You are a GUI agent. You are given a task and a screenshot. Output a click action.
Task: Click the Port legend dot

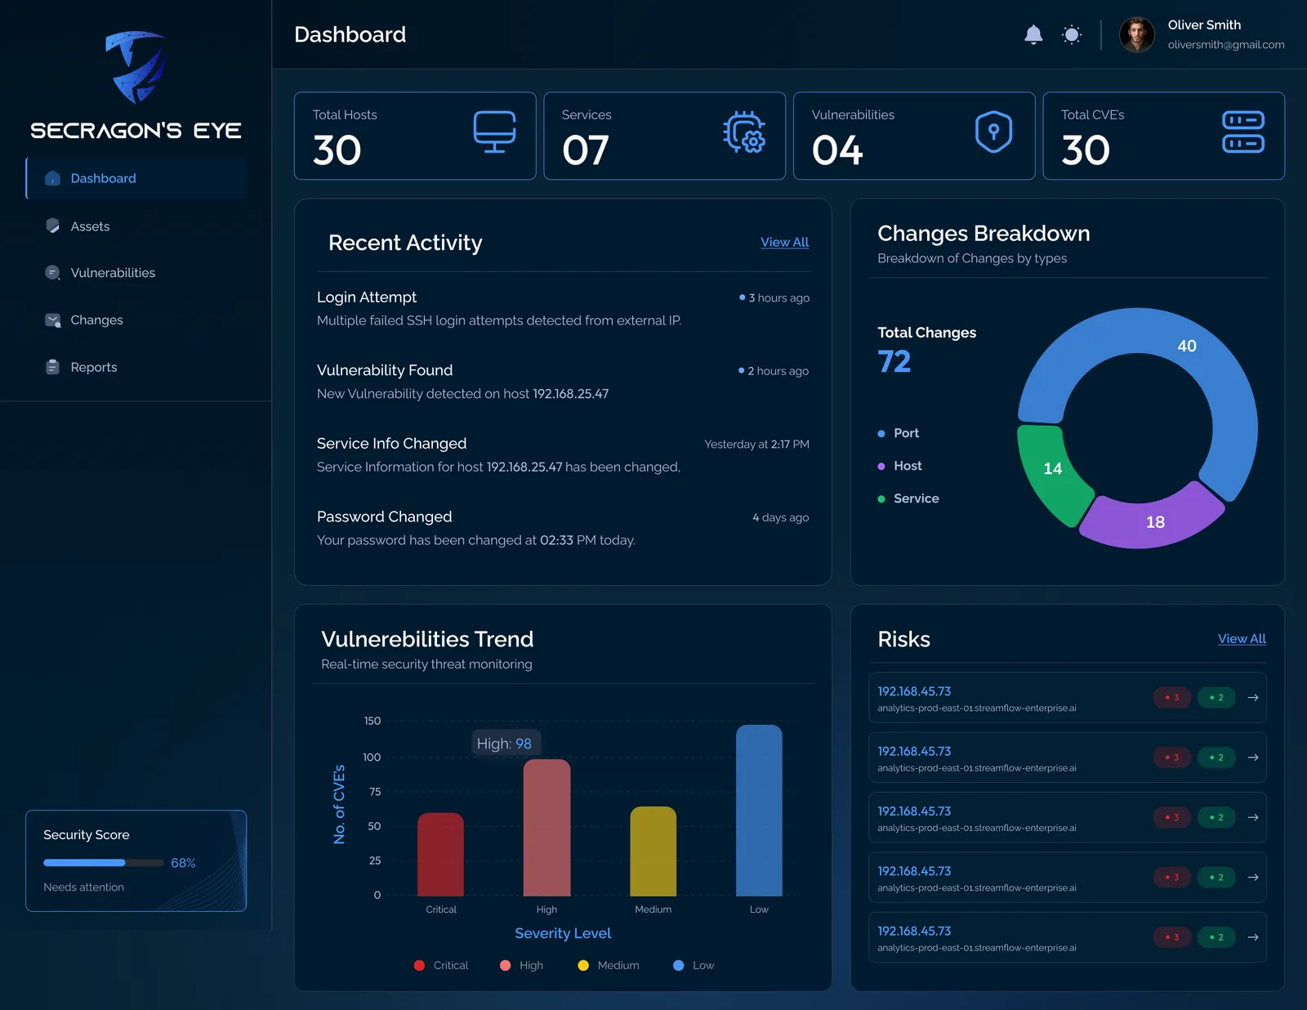(881, 434)
